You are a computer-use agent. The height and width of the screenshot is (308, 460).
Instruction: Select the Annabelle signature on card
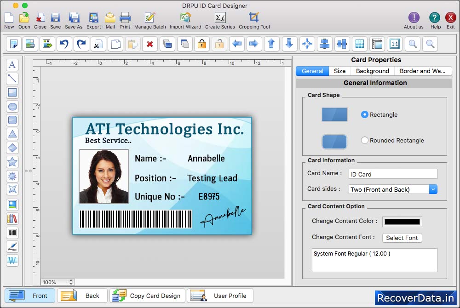pyautogui.click(x=223, y=217)
